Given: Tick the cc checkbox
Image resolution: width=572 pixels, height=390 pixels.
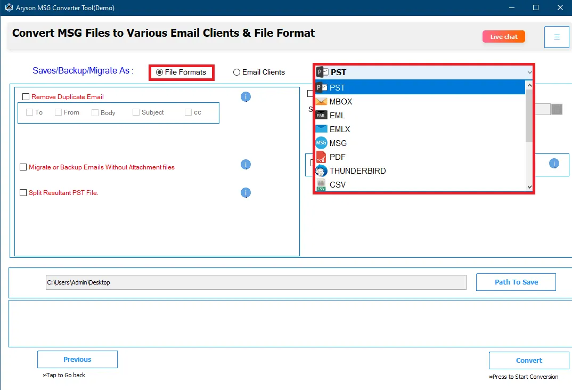Looking at the screenshot, I should 188,112.
